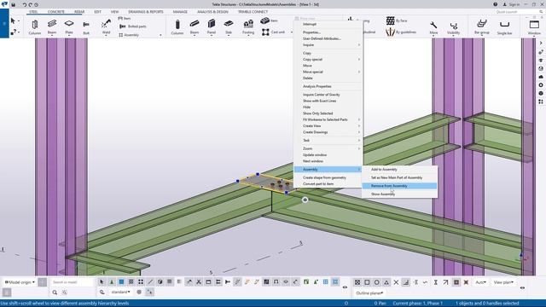Screen dimensions: 546x307
Task: Open the DRAWINGS & REPORTS tab
Action: click(x=146, y=12)
